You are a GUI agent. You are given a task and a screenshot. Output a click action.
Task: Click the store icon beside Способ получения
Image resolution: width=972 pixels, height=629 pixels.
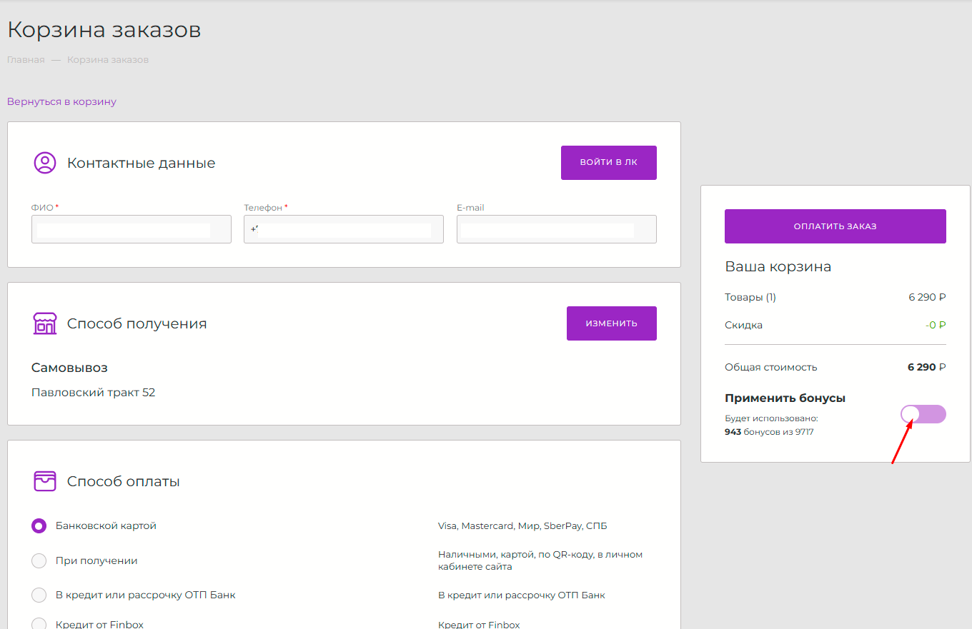tap(45, 323)
